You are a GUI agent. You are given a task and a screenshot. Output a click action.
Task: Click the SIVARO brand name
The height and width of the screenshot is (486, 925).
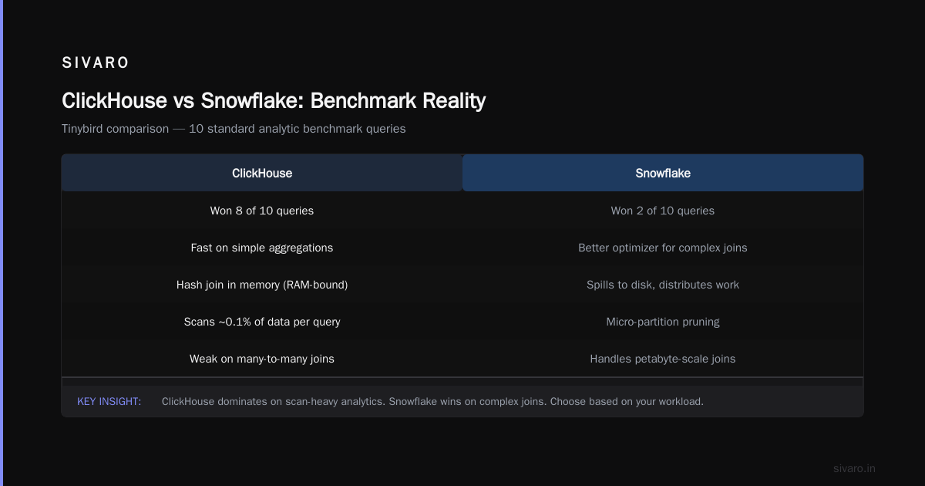pos(96,63)
